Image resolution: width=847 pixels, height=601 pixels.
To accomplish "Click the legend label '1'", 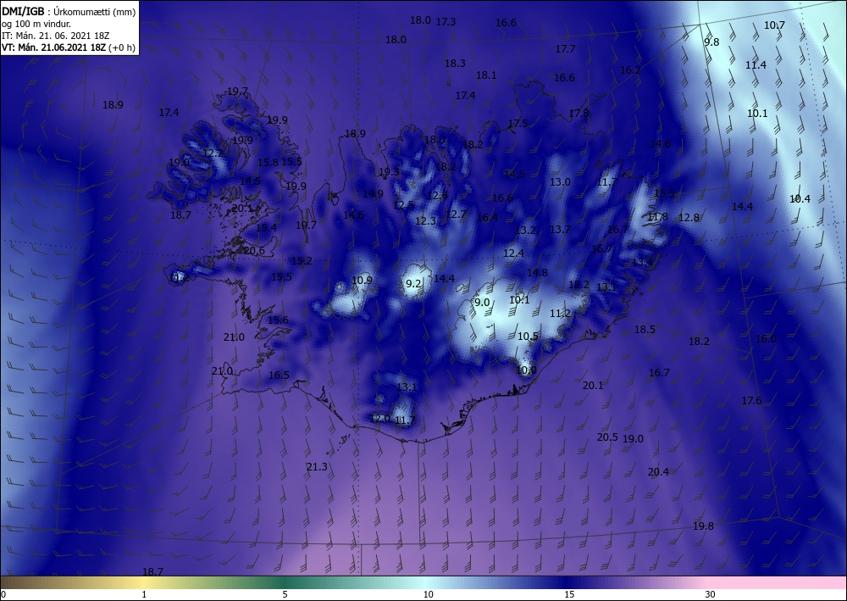I will 144,594.
